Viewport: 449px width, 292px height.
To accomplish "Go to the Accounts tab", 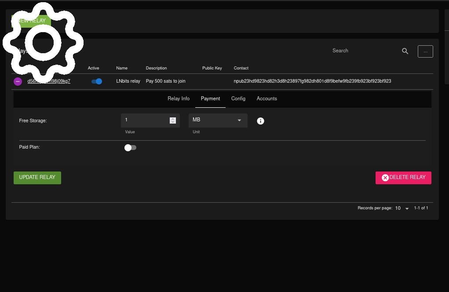I will click(x=267, y=99).
